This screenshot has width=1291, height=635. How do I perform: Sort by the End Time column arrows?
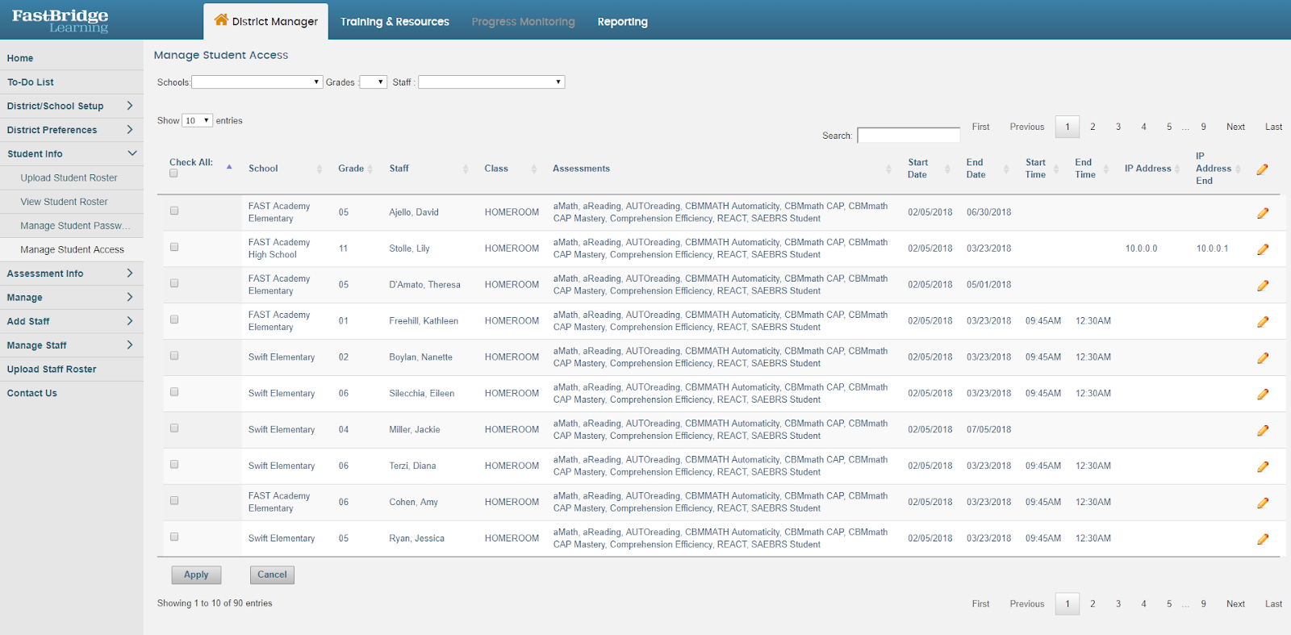[x=1106, y=169]
